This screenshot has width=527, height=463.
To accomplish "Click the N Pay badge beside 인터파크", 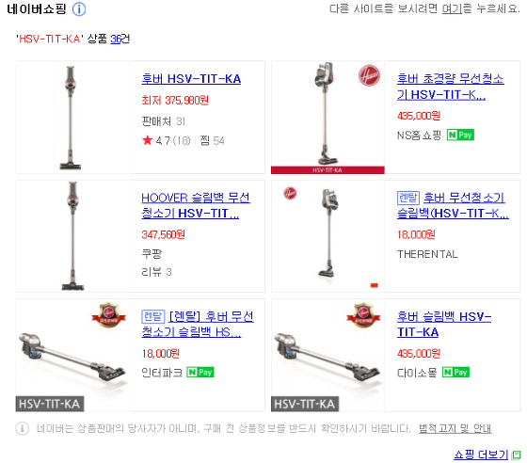I will click(200, 373).
